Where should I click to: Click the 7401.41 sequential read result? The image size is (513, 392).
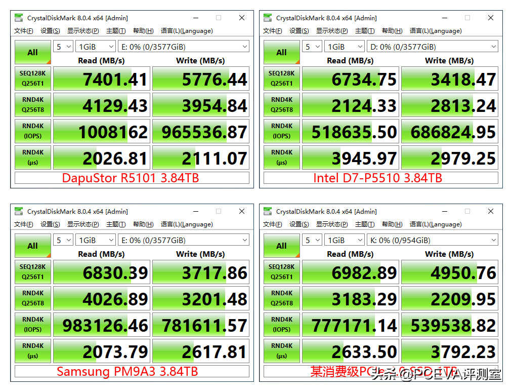tap(101, 79)
